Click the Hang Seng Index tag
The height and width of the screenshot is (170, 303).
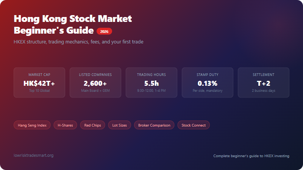pyautogui.click(x=32, y=125)
